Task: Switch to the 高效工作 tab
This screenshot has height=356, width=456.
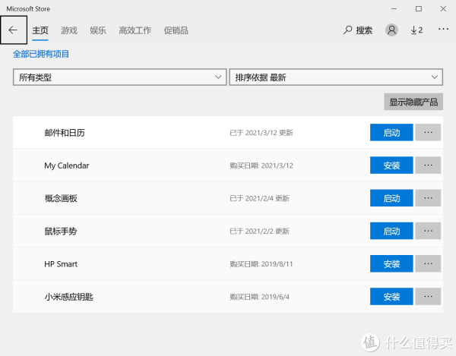Action: coord(135,30)
